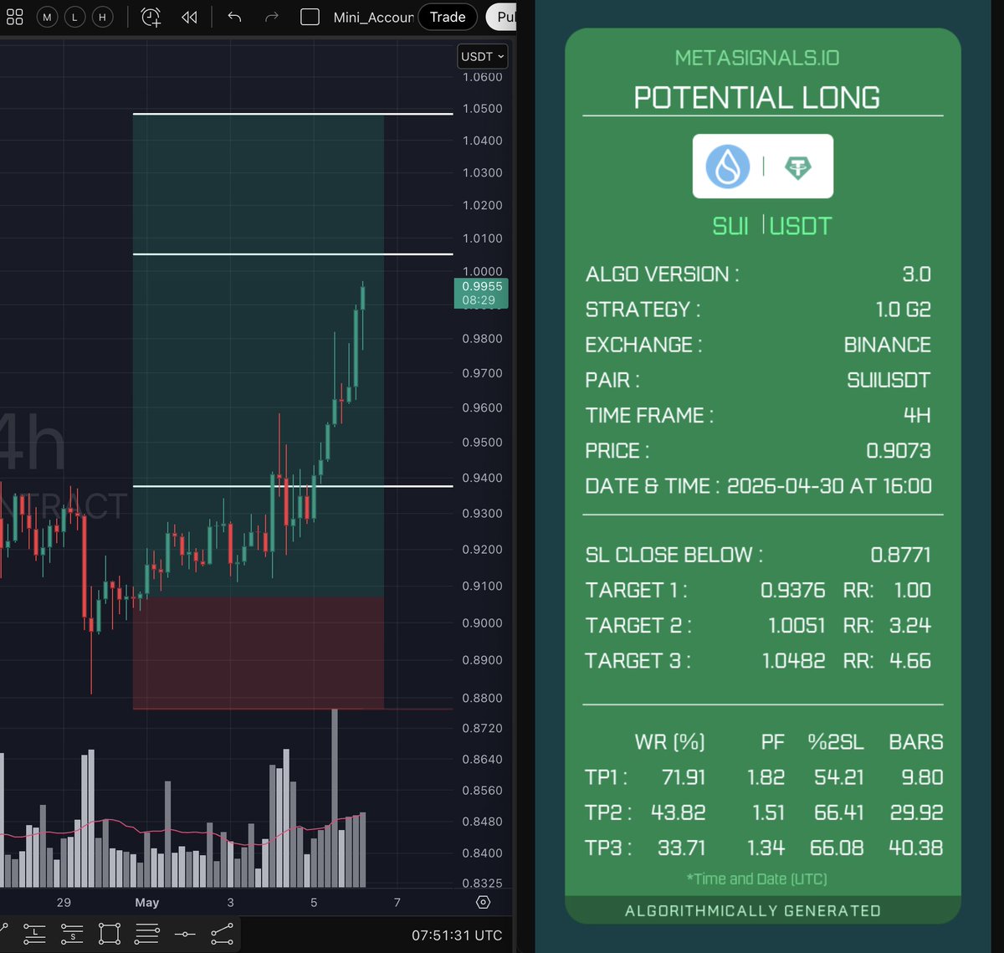
Task: Click the 4H time frame value
Action: (x=917, y=415)
